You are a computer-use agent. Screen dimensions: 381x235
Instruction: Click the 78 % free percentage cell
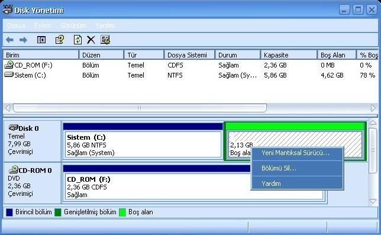pos(367,75)
